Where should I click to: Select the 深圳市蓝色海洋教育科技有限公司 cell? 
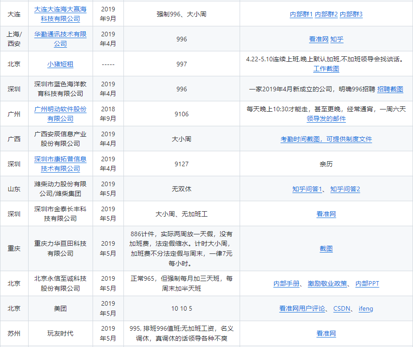click(60, 89)
